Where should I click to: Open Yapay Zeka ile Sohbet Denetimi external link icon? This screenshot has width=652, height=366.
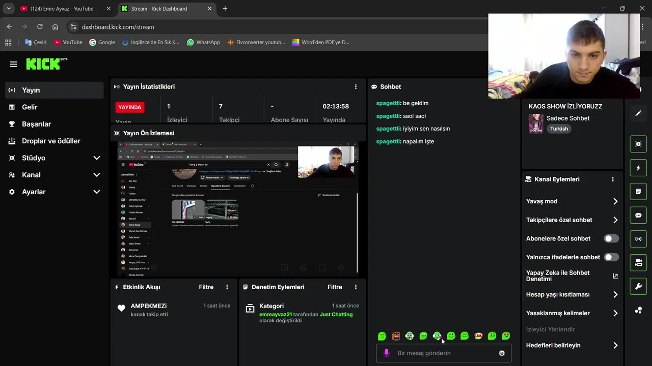615,276
